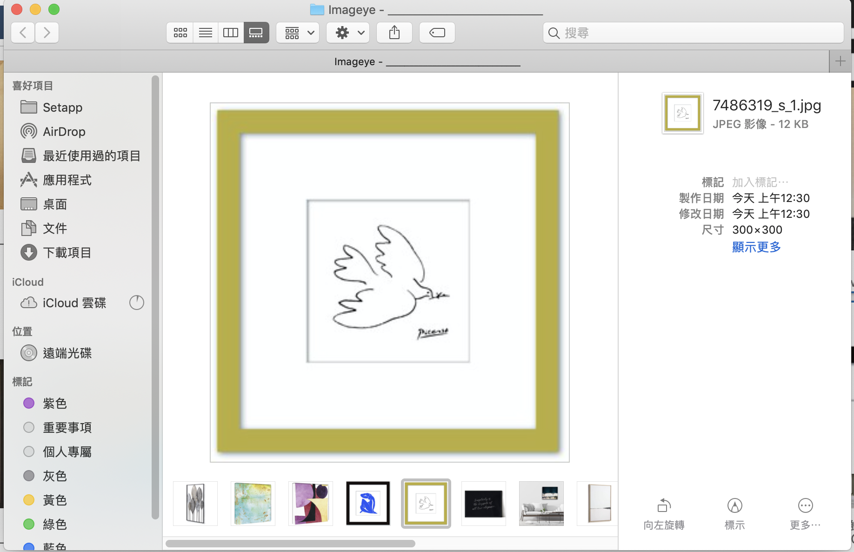
Task: Add a new tab with plus button
Action: [840, 61]
